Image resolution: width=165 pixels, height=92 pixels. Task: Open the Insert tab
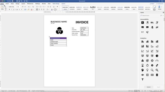(7, 4)
